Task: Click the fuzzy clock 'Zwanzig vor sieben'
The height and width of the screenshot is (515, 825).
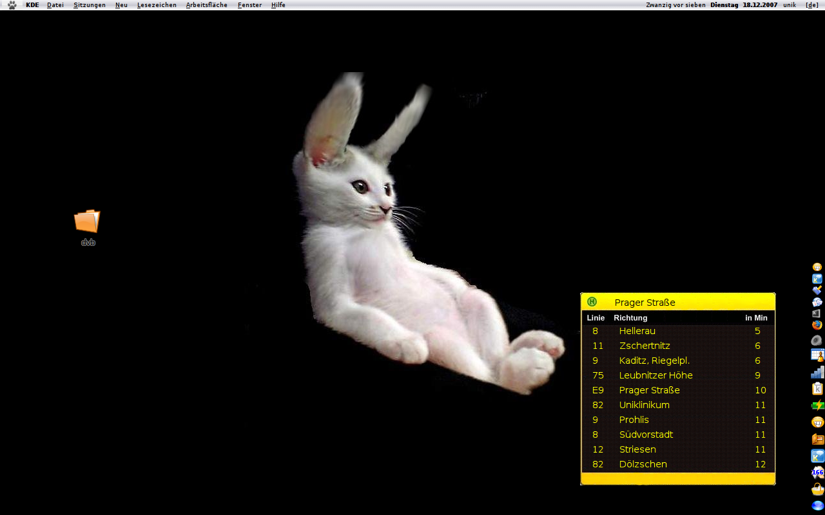Action: coord(675,5)
